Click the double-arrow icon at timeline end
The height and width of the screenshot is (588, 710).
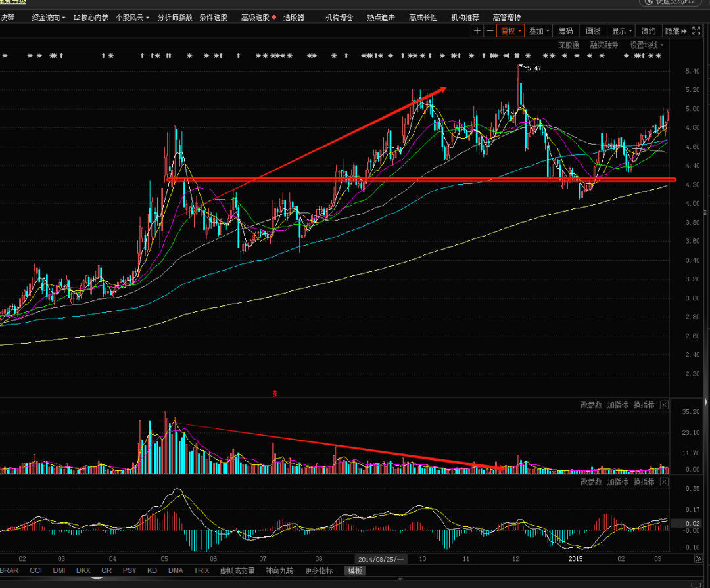698,559
